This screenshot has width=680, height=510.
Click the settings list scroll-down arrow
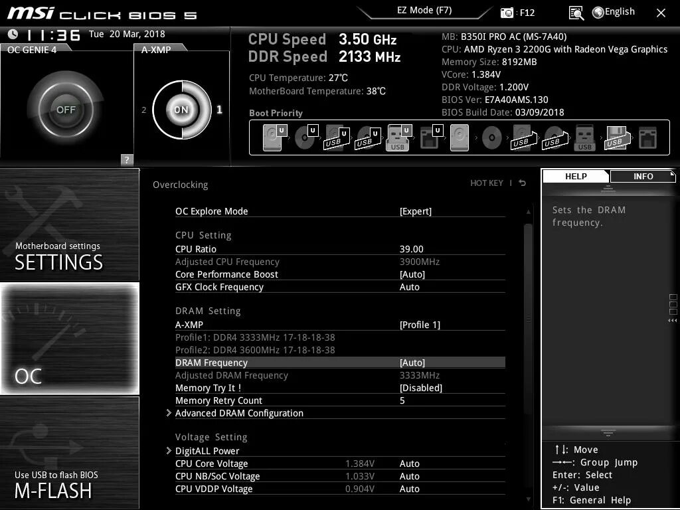coord(528,499)
